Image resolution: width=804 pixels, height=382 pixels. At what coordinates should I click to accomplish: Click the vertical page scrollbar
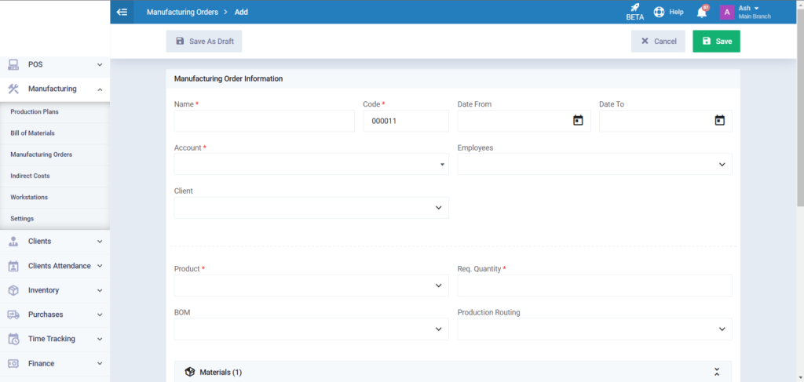(x=800, y=107)
